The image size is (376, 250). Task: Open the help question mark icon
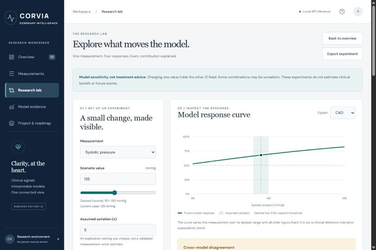342,12
